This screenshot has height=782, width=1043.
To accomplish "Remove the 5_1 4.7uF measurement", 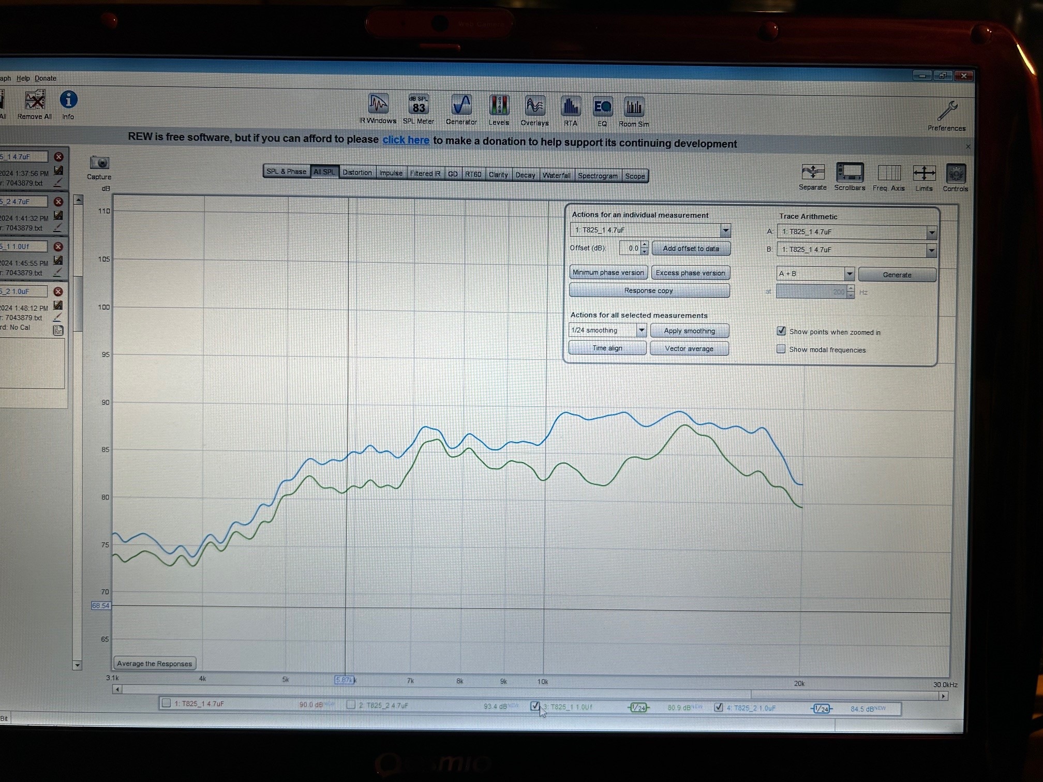I will pyautogui.click(x=58, y=157).
